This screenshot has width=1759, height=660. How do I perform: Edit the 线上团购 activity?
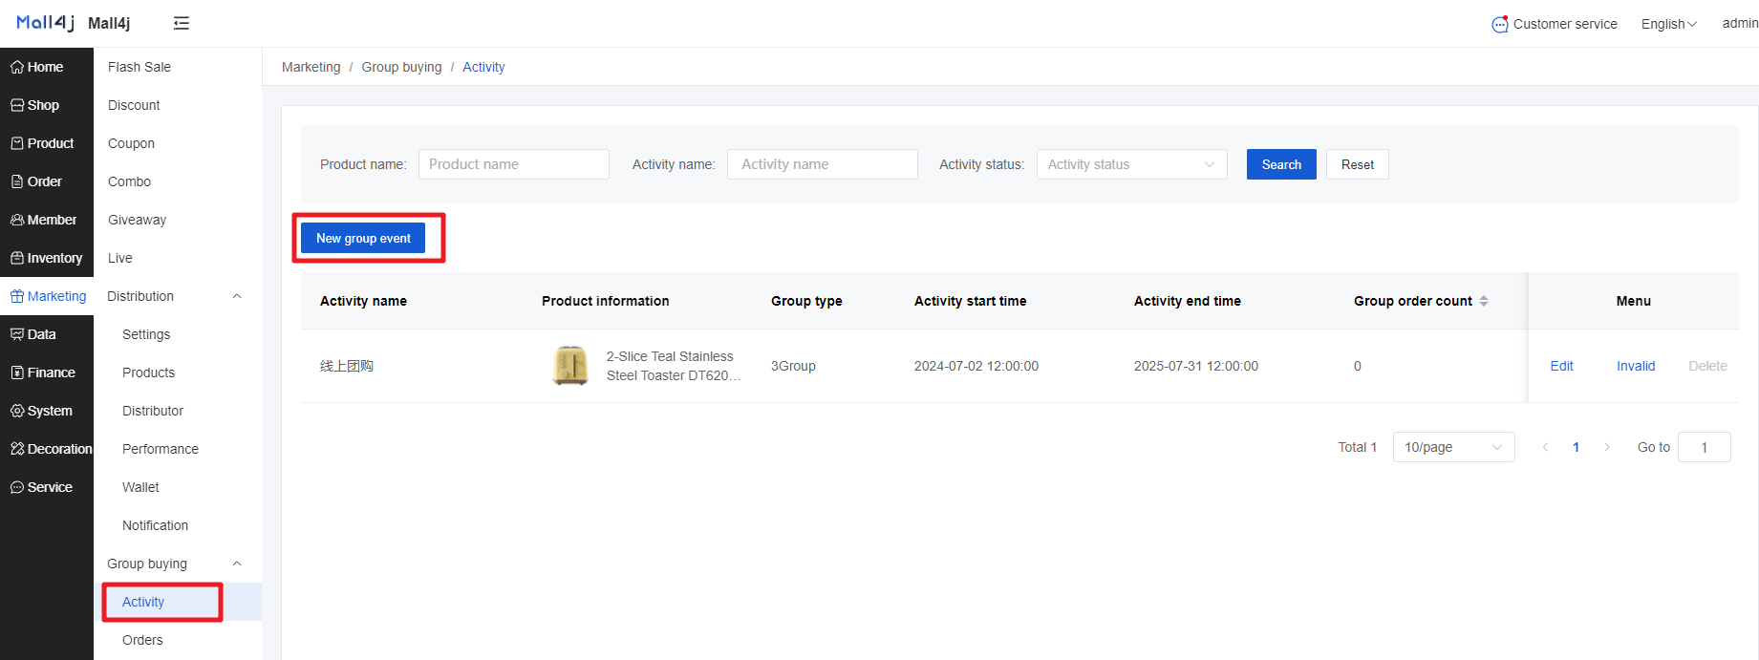click(1561, 366)
